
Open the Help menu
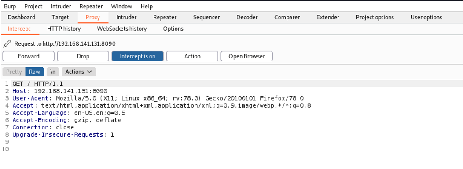click(147, 6)
